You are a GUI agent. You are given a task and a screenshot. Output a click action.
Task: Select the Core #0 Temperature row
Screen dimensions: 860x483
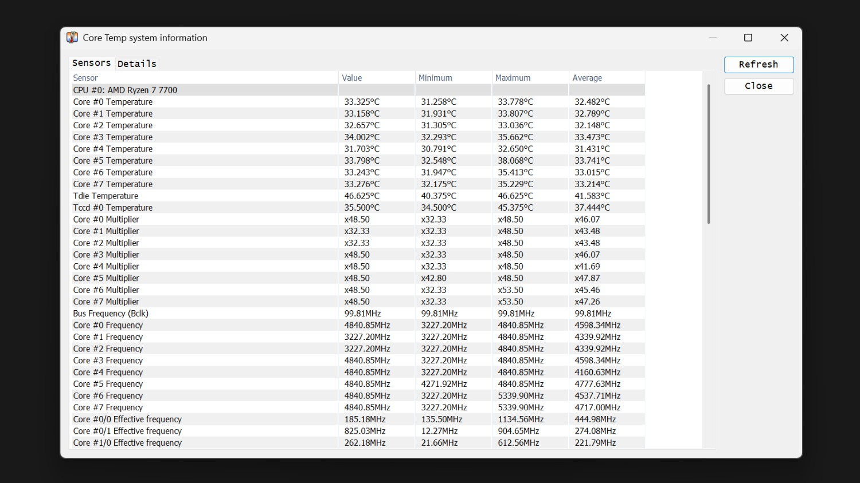click(358, 102)
